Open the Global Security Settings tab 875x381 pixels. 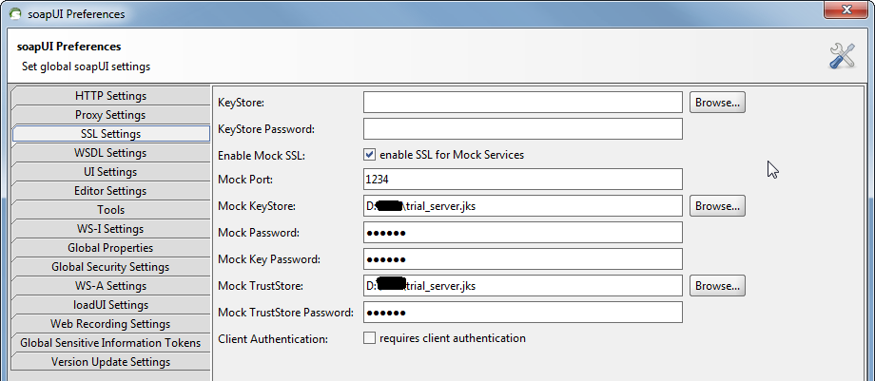pyautogui.click(x=110, y=267)
